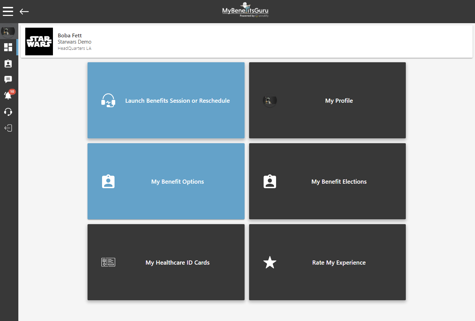Viewport: 475px width, 321px height.
Task: Open the My Benefit Elections tile
Action: [327, 181]
